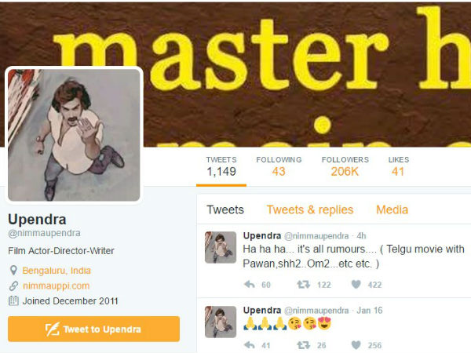Select the Tweets timeline tab

(x=225, y=209)
